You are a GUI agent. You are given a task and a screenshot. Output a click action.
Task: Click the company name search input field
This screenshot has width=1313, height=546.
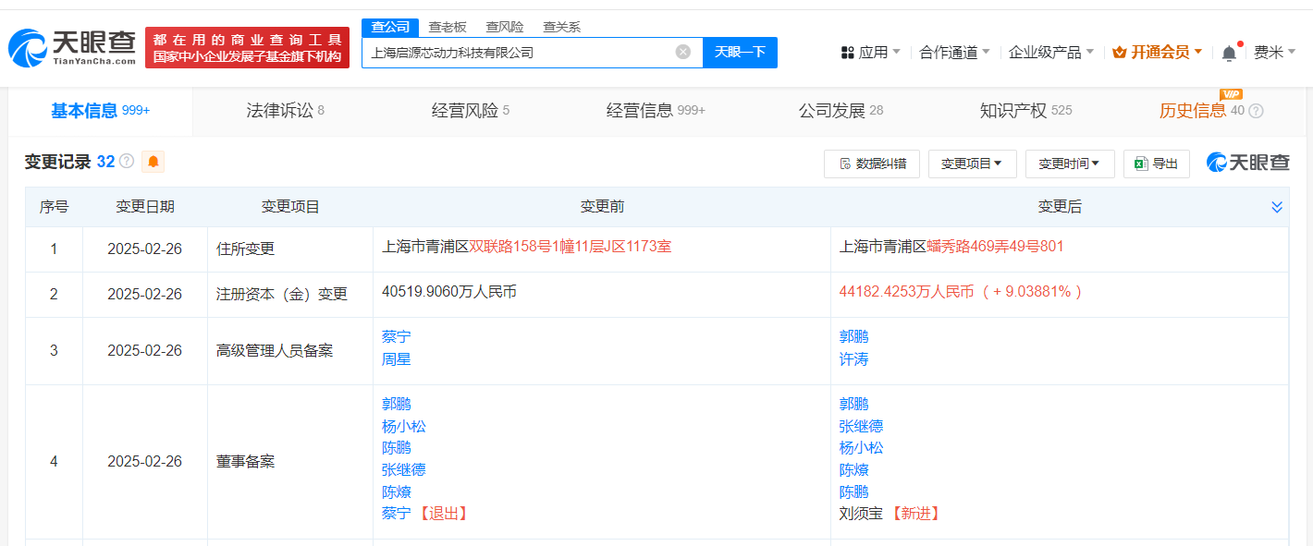518,53
